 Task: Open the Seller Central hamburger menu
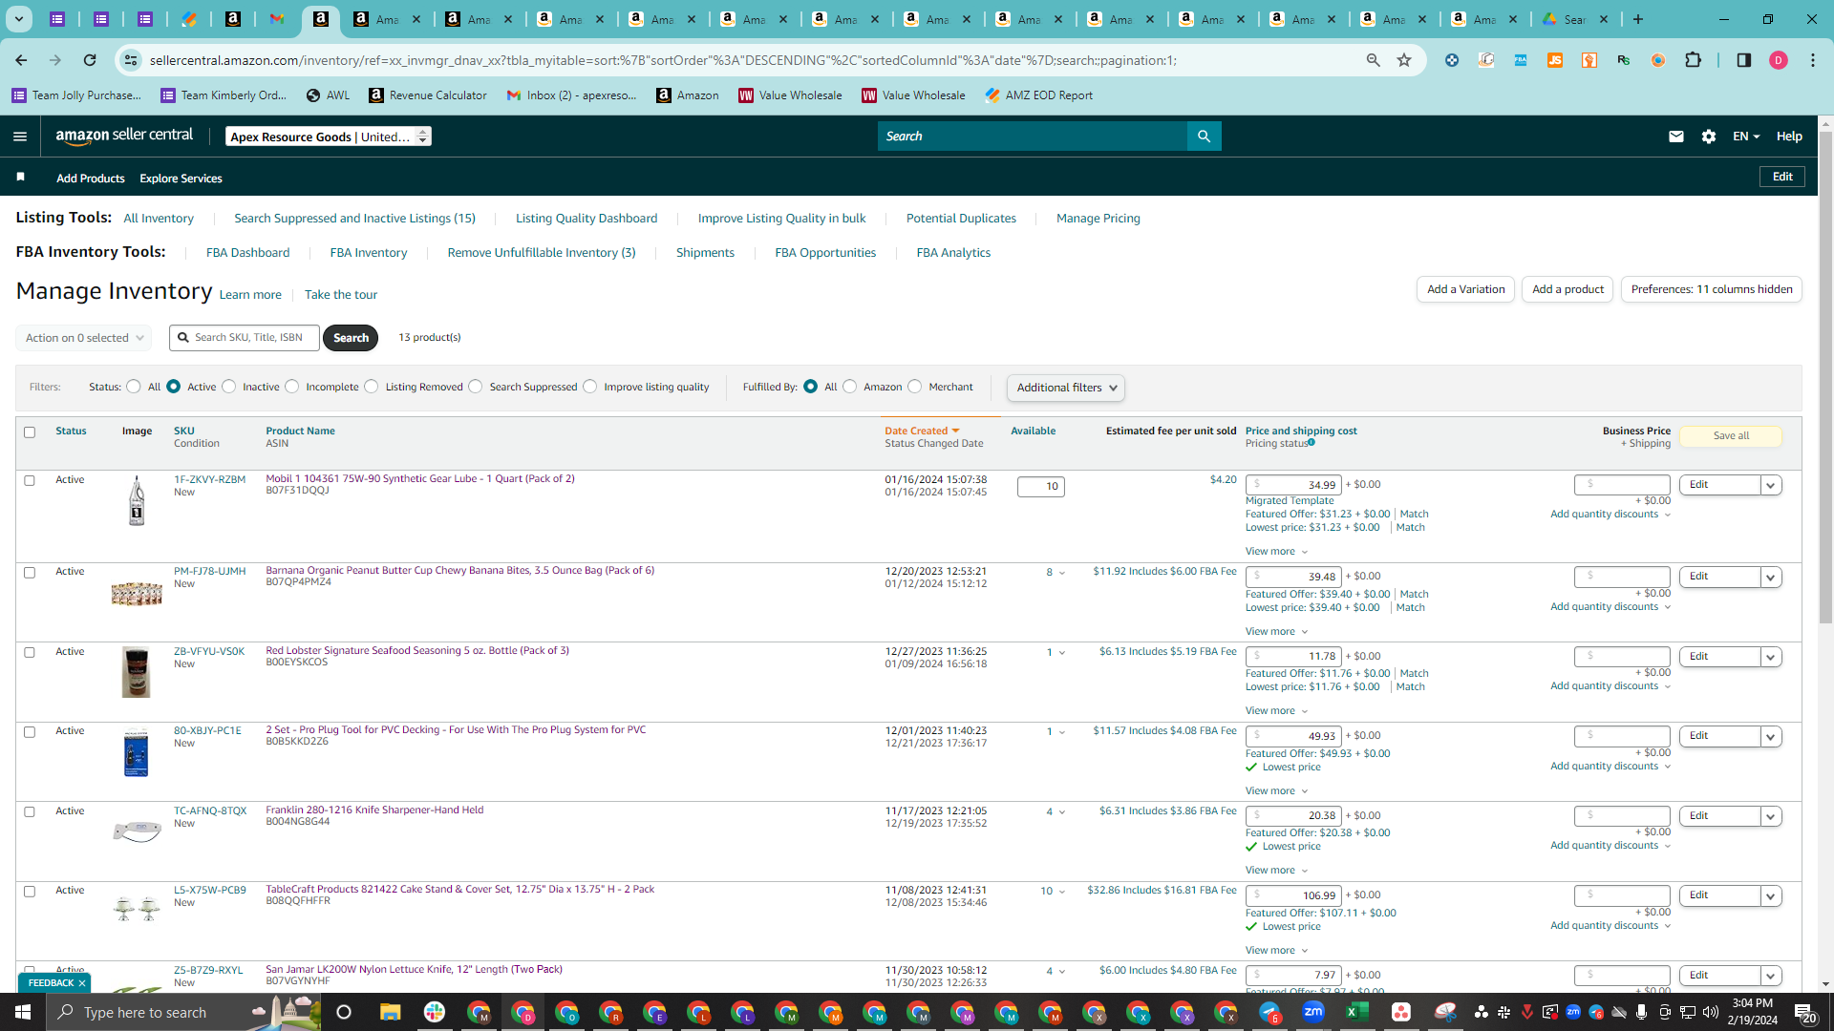click(x=20, y=137)
